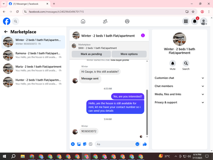Open the Facebook menu grid icon
213x160 pixels.
coord(186,21)
